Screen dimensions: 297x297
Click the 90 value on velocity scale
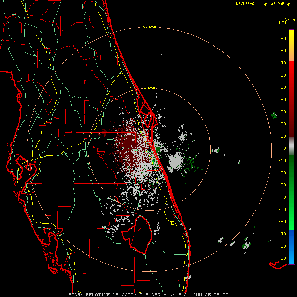tap(283, 39)
